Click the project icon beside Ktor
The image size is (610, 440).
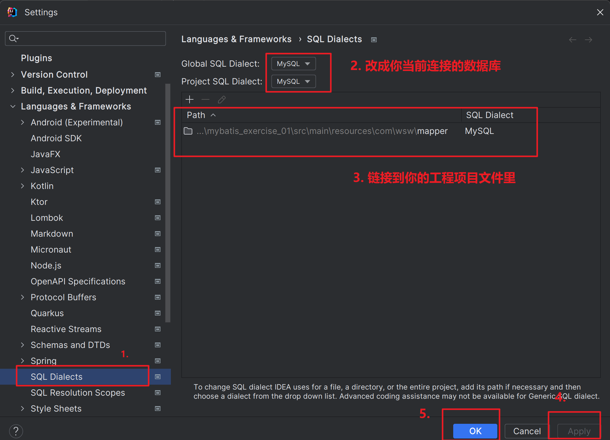[158, 202]
